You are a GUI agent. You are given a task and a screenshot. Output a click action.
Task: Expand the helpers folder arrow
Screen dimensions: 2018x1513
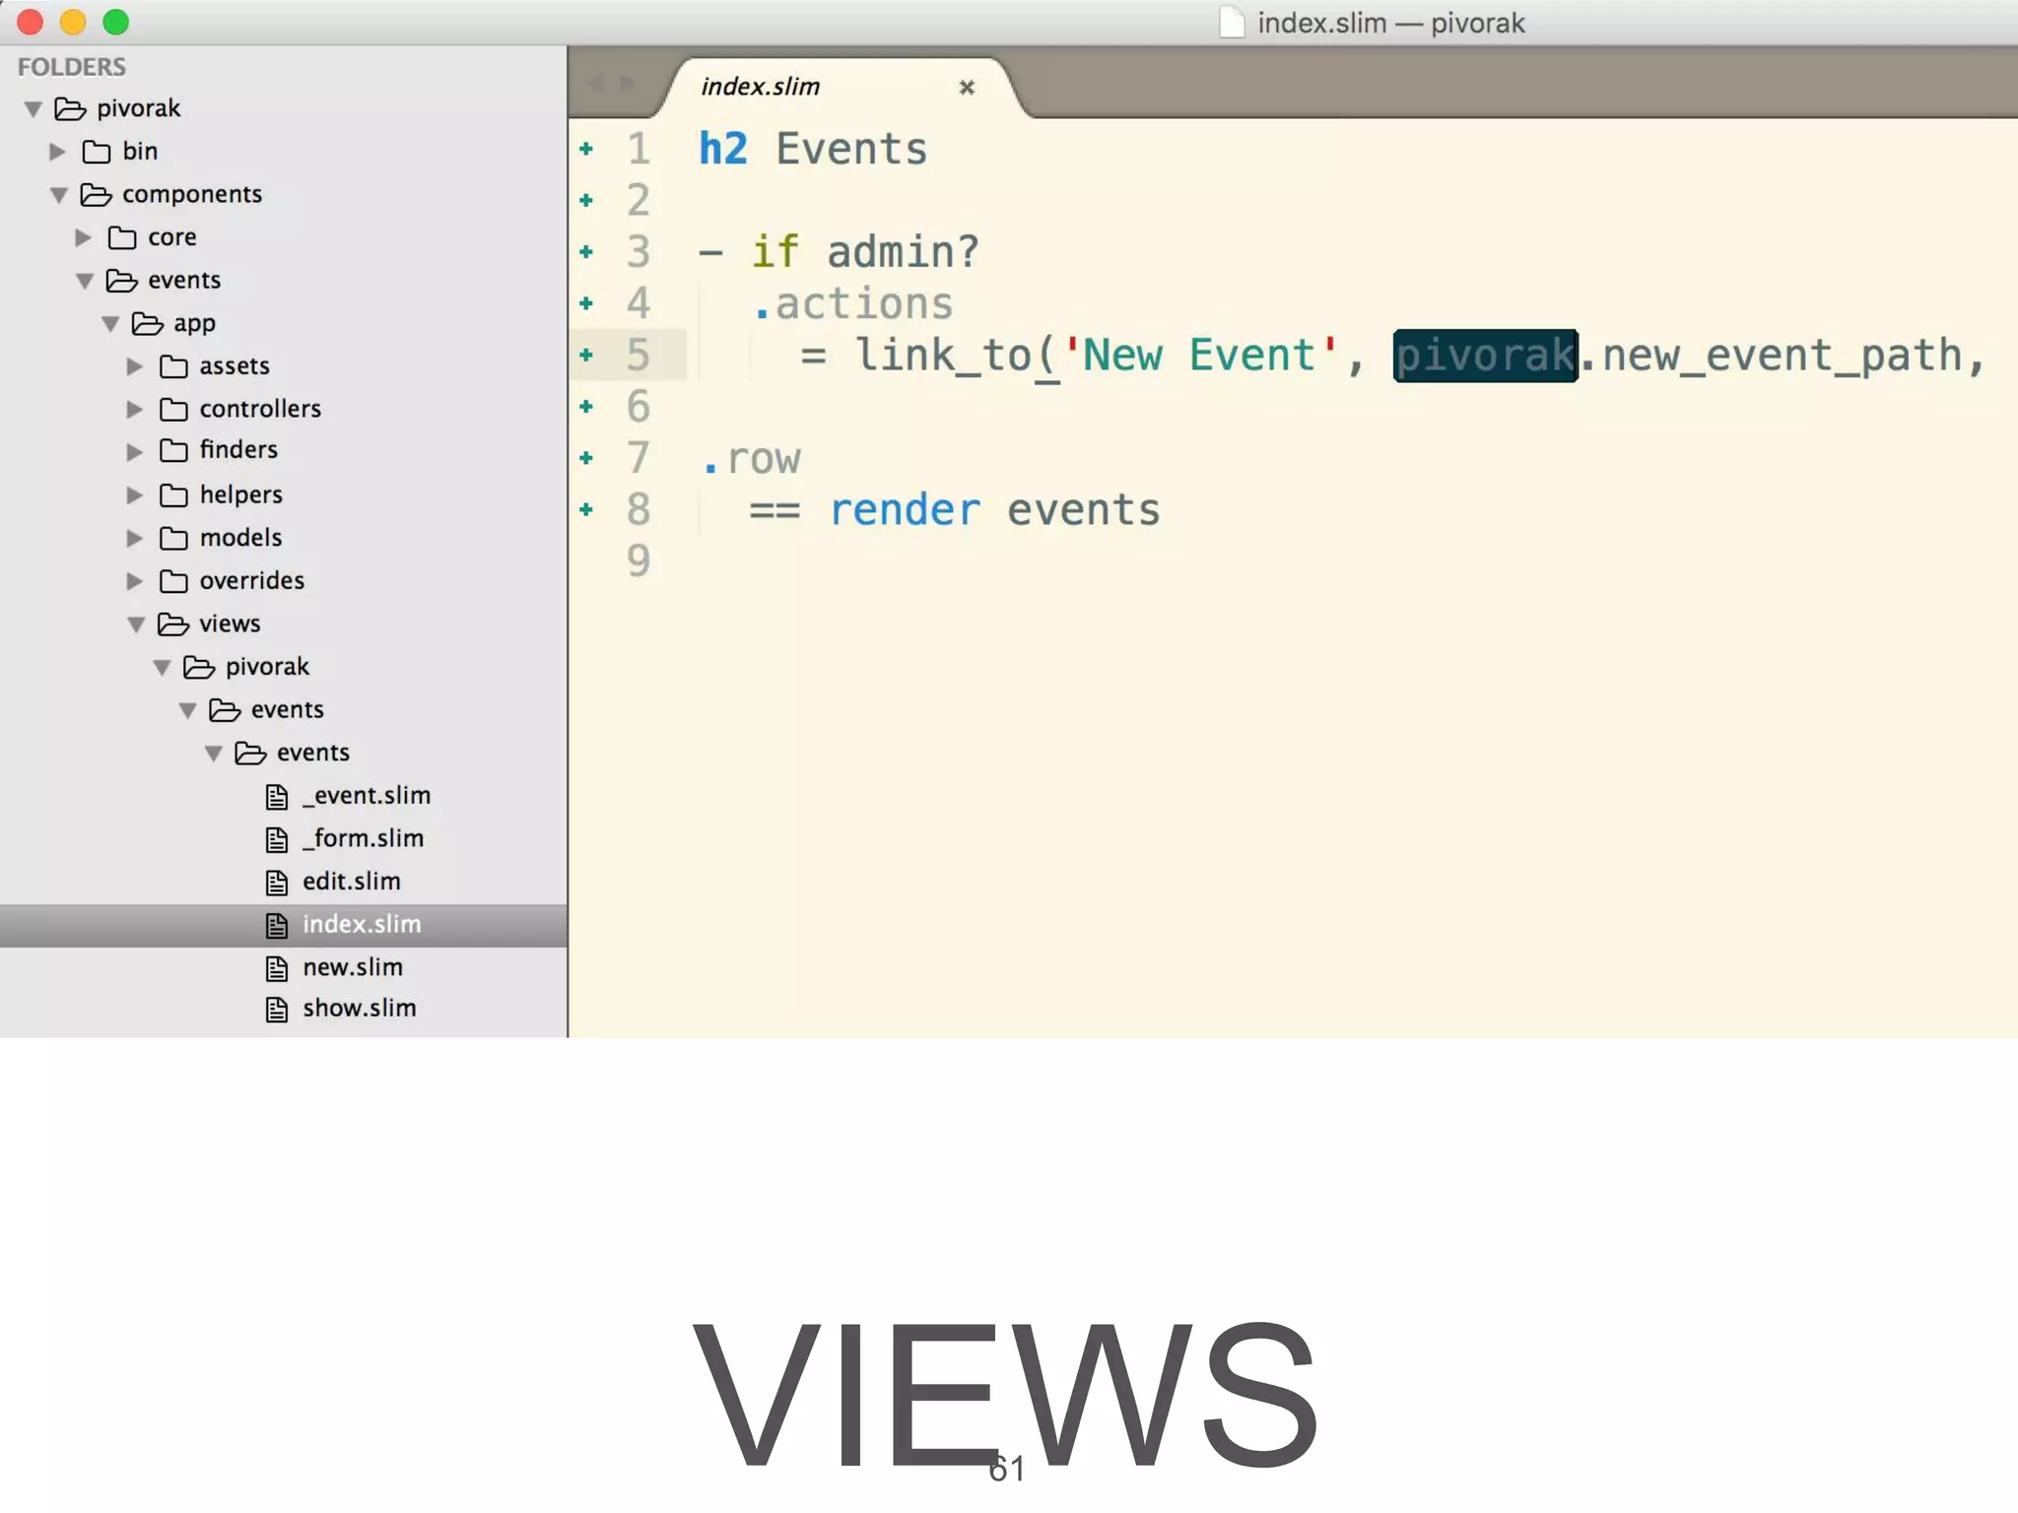coord(135,495)
